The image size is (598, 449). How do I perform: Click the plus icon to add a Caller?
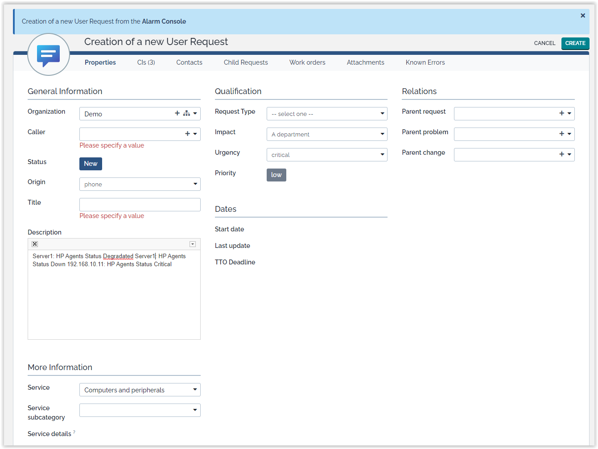pos(187,134)
